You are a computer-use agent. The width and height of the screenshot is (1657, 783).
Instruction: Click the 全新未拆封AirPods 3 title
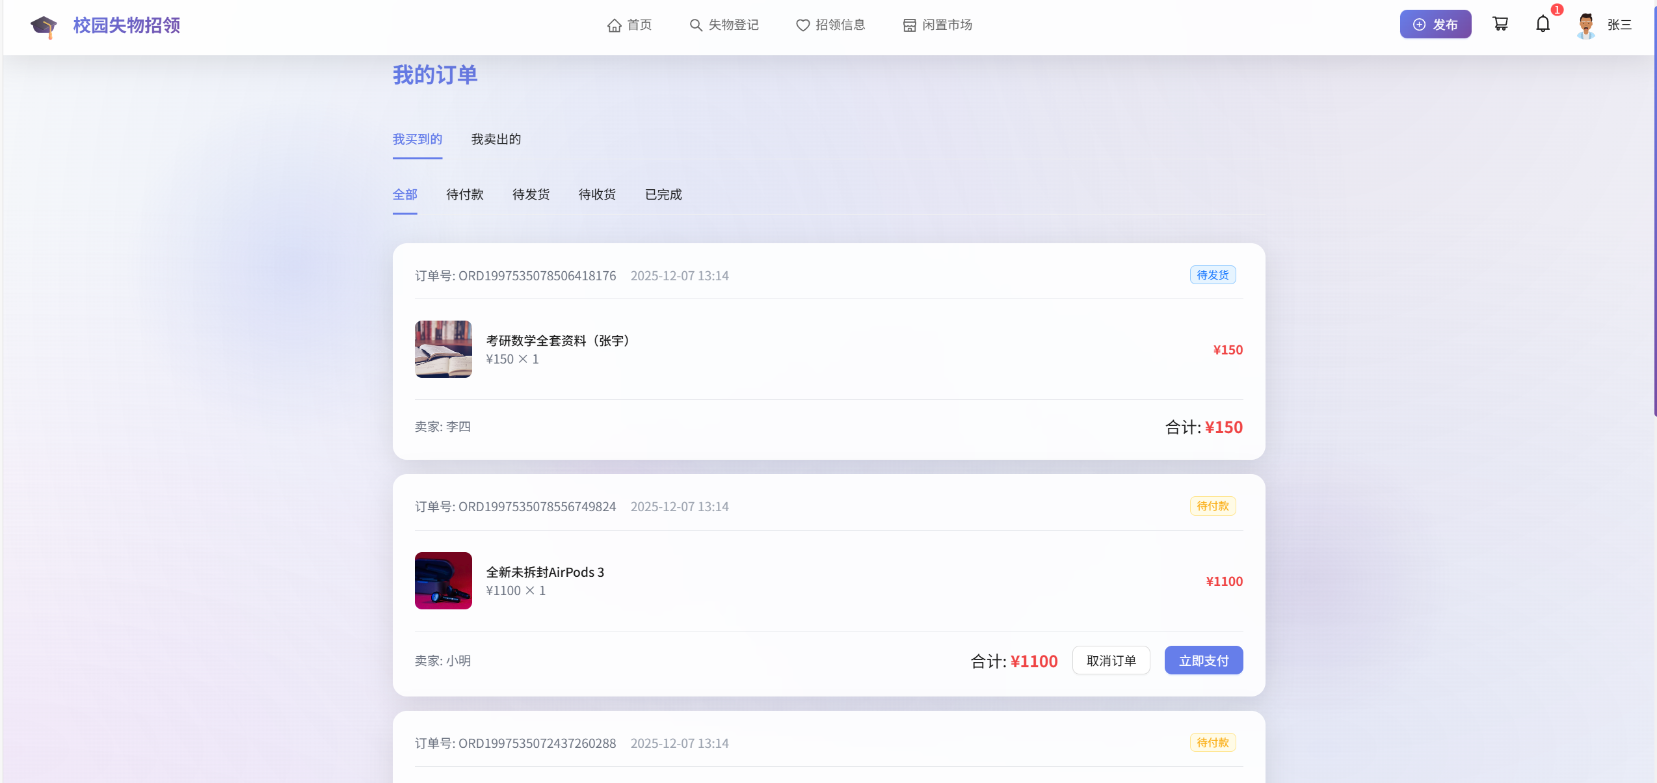[x=545, y=572]
